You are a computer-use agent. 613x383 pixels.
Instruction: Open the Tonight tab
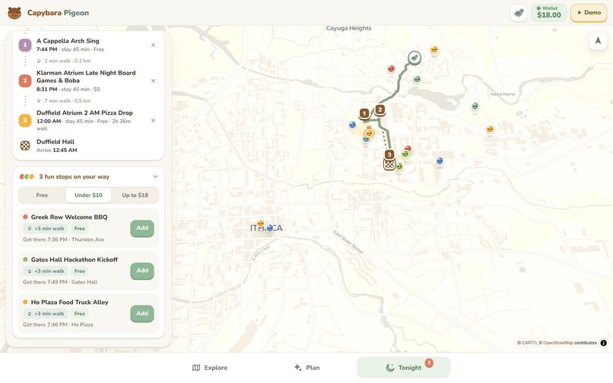[403, 368]
